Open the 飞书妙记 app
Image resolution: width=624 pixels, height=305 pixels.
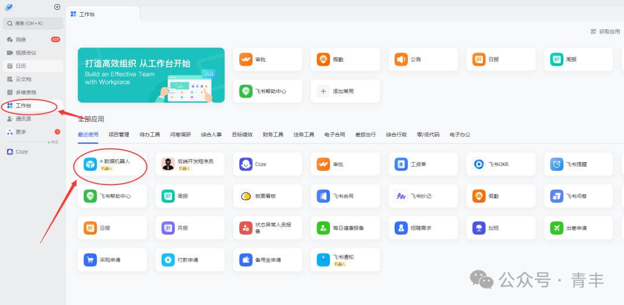pyautogui.click(x=423, y=196)
